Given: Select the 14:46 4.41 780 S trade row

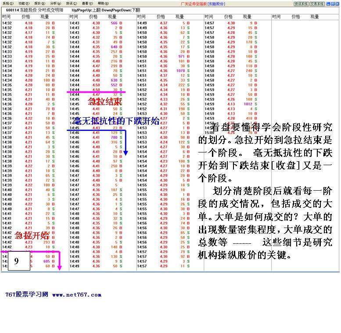Looking at the screenshot, I should point(96,138).
